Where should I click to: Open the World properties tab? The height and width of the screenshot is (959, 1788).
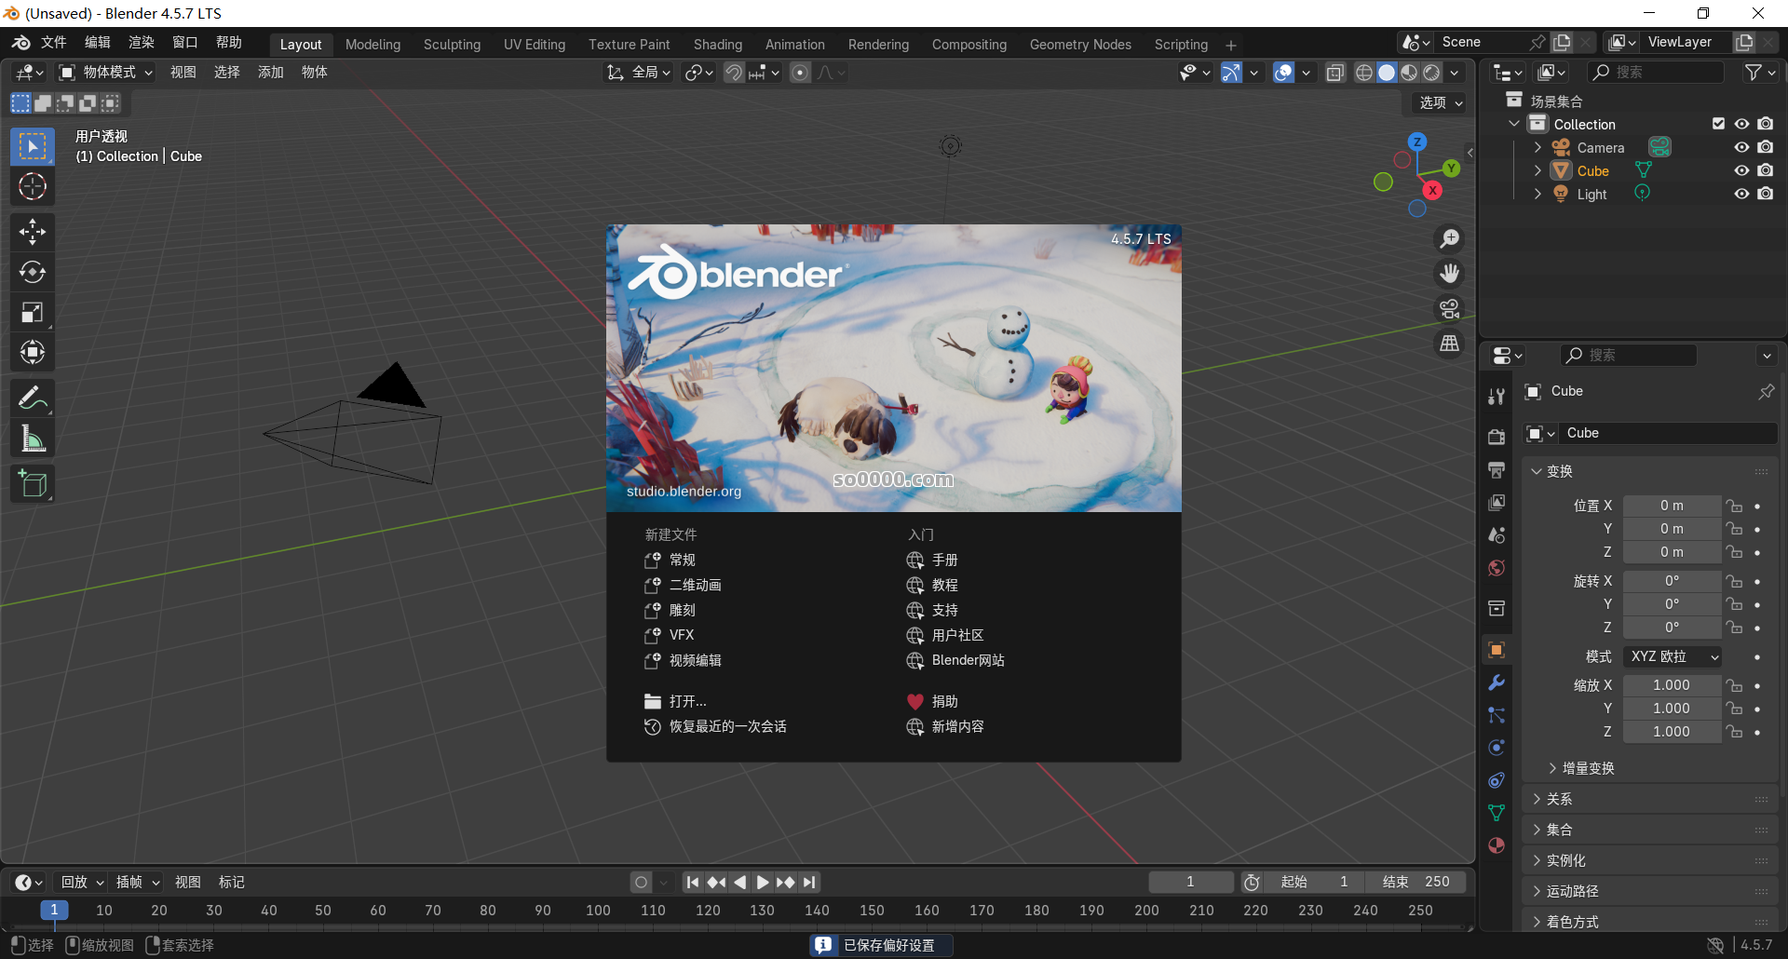pos(1497,568)
